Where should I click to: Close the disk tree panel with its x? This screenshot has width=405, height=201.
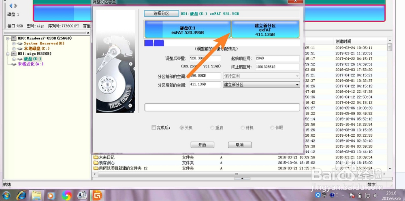click(x=88, y=33)
